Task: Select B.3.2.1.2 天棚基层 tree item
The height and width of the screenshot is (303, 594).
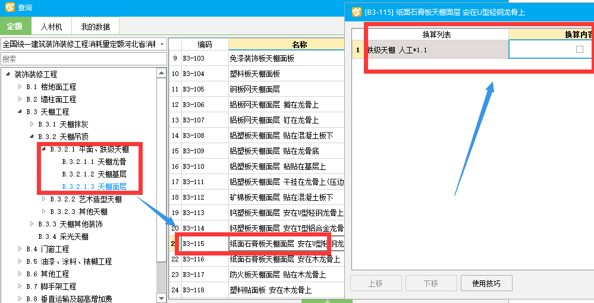Action: tap(94, 174)
